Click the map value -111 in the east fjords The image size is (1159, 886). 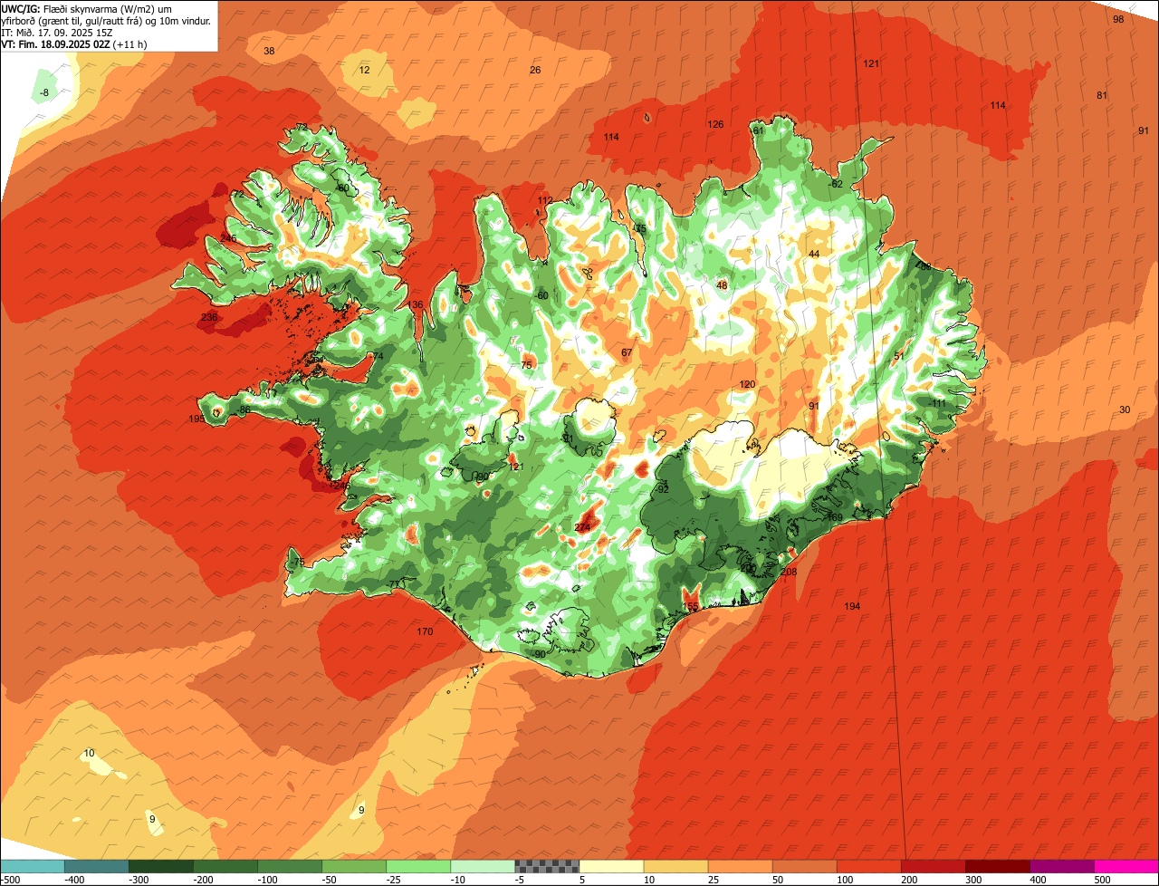point(937,403)
